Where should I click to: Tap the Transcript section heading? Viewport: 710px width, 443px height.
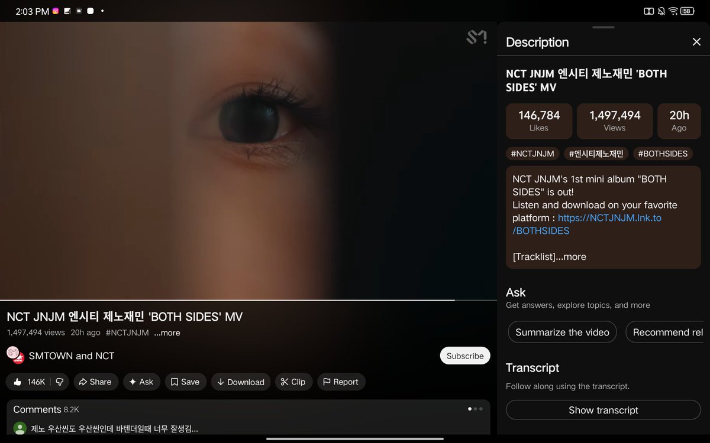point(532,367)
